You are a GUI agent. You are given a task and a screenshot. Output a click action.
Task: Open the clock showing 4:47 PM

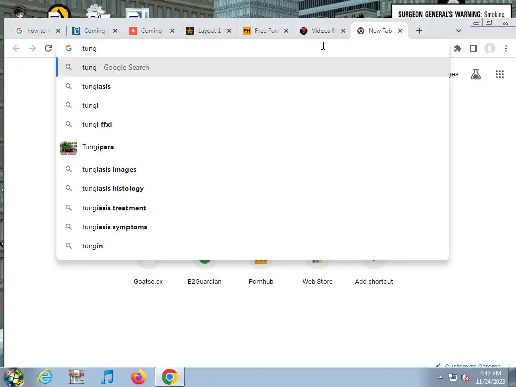pyautogui.click(x=490, y=377)
